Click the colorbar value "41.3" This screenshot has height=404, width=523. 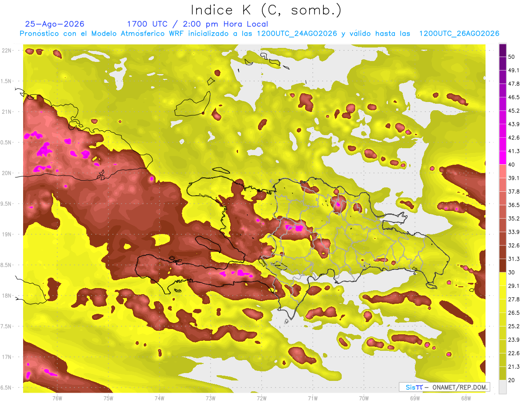[x=514, y=152]
